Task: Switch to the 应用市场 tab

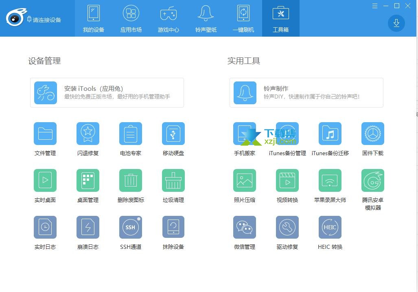Action: [x=131, y=18]
